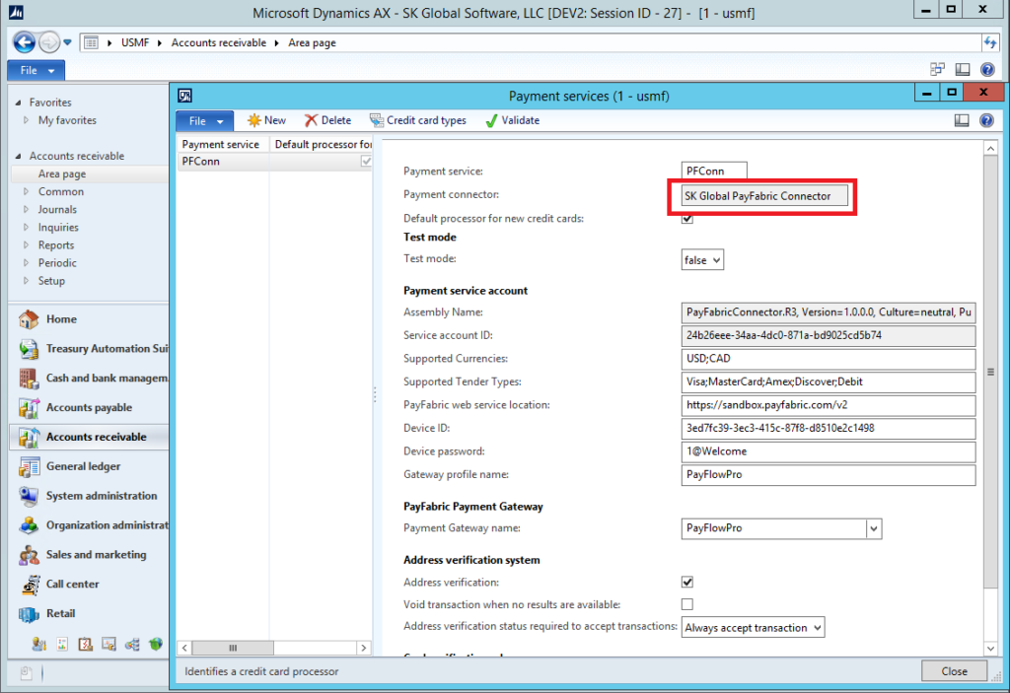The image size is (1010, 693).
Task: Select Accounts receivable module button
Action: click(x=89, y=437)
